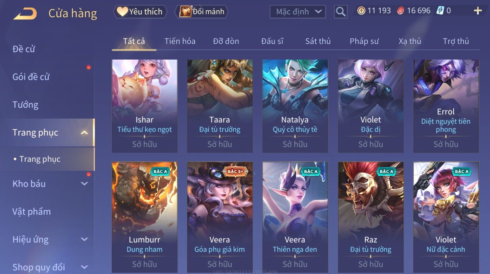
Task: Open Đổi mảnh fragment exchange button
Action: [202, 12]
